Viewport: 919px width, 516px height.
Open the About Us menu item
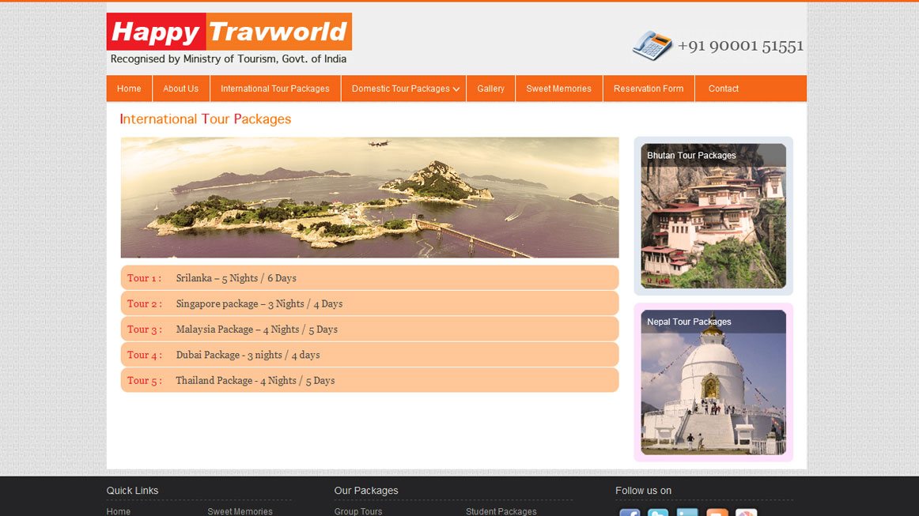click(180, 89)
